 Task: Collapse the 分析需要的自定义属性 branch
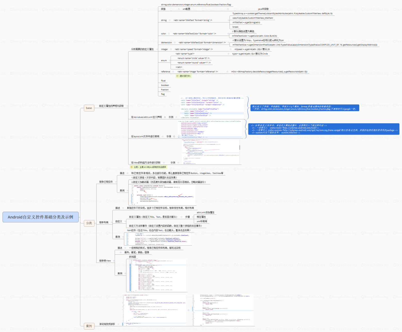(157, 49)
